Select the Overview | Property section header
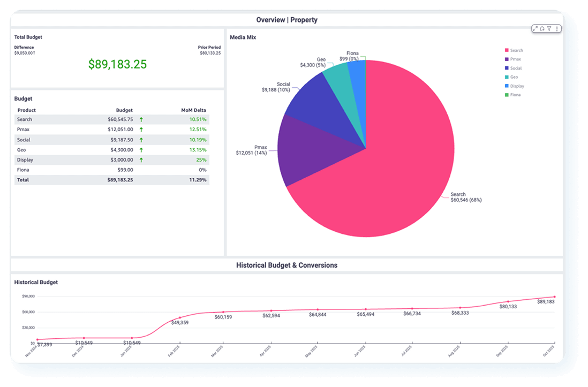 [287, 20]
